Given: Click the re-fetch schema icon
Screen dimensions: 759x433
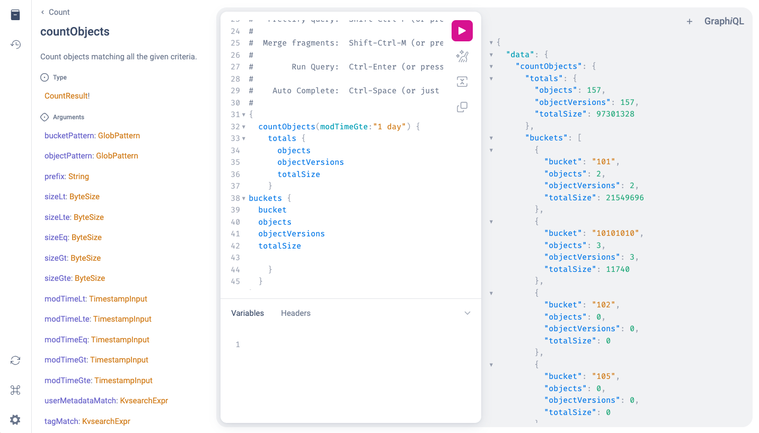Looking at the screenshot, I should click(15, 360).
